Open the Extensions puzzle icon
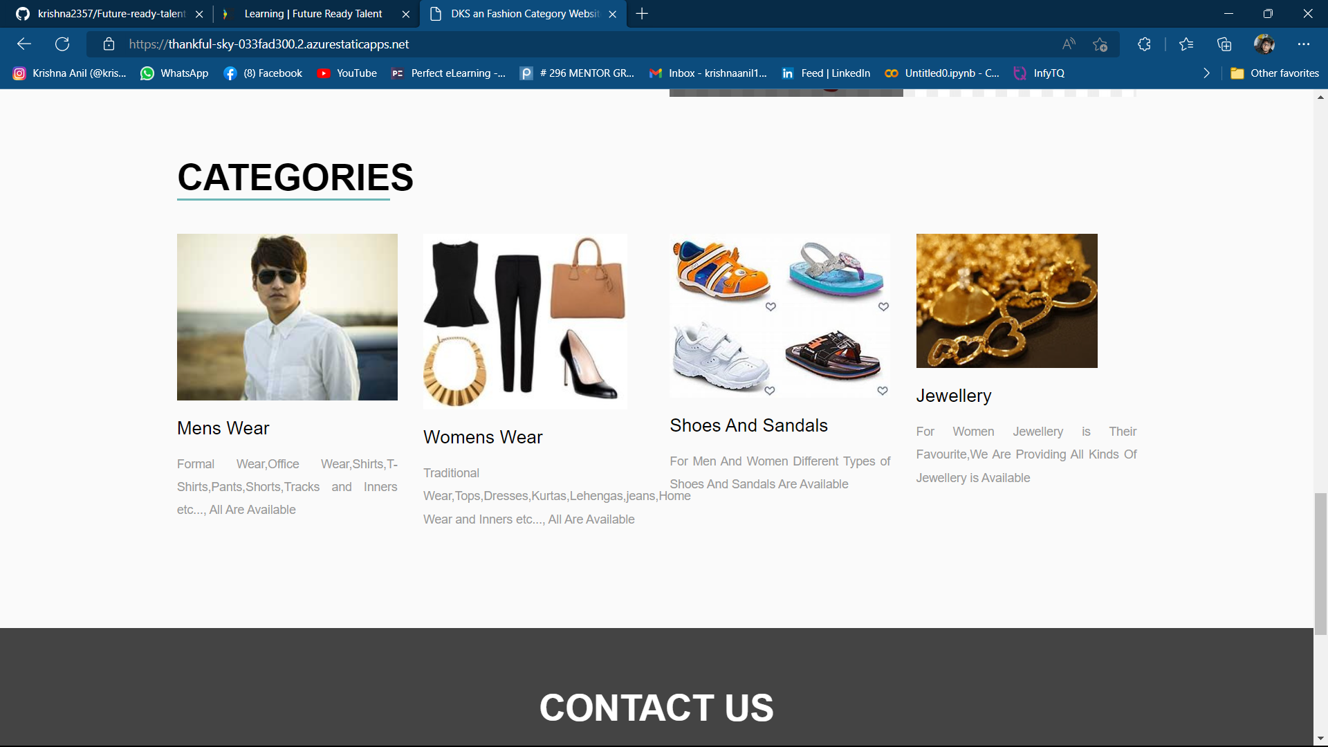The width and height of the screenshot is (1328, 747). tap(1144, 44)
